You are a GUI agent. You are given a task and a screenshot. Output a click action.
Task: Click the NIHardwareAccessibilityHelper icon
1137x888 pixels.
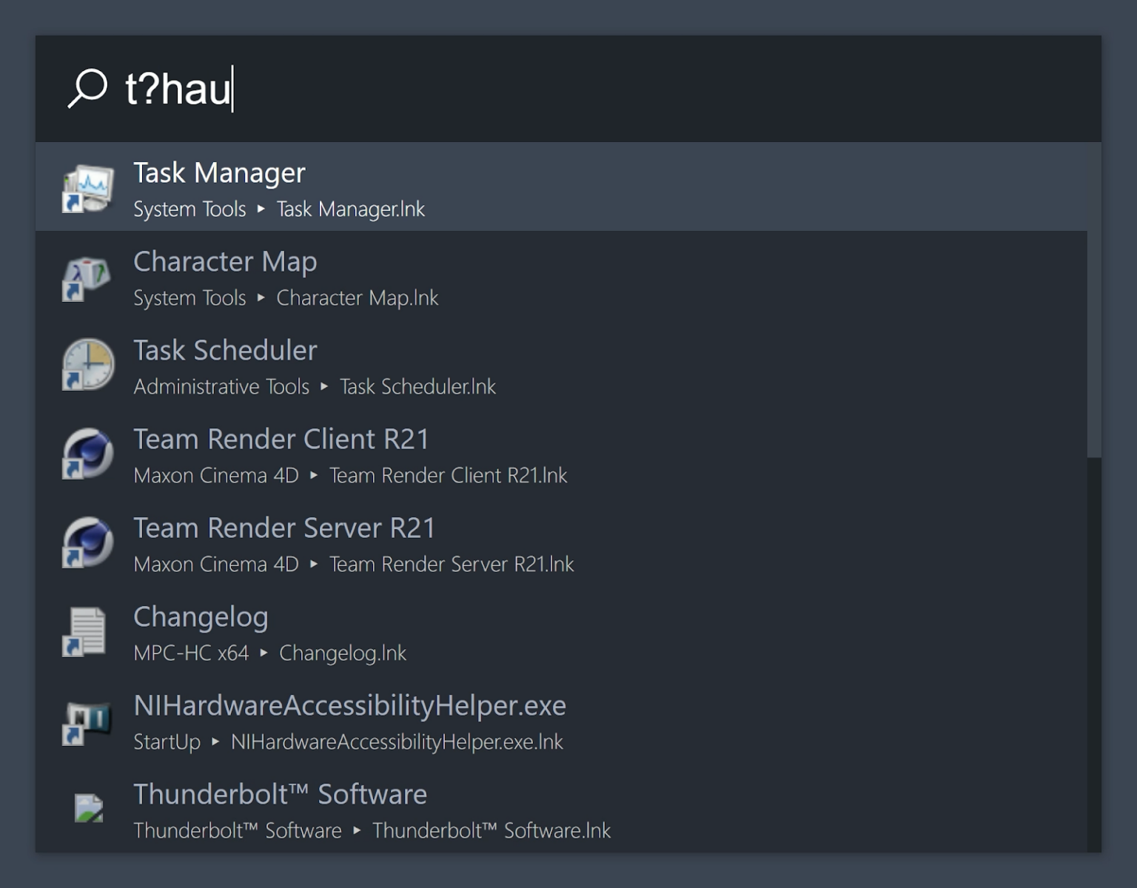87,721
